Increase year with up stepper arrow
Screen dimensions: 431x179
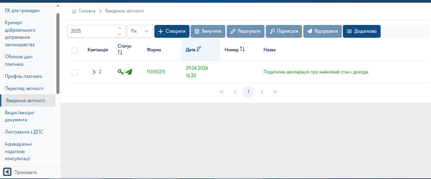pyautogui.click(x=120, y=28)
